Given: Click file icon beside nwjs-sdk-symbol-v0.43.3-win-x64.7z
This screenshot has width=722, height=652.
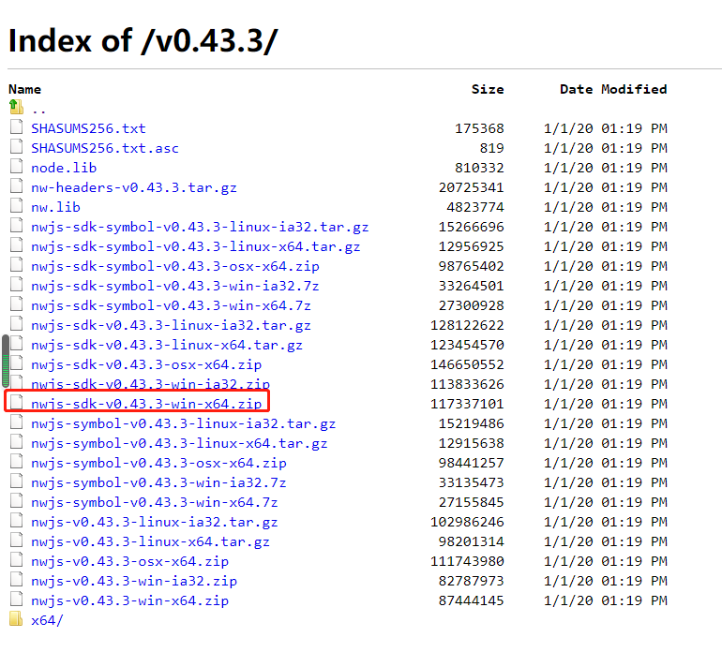Looking at the screenshot, I should coord(17,304).
